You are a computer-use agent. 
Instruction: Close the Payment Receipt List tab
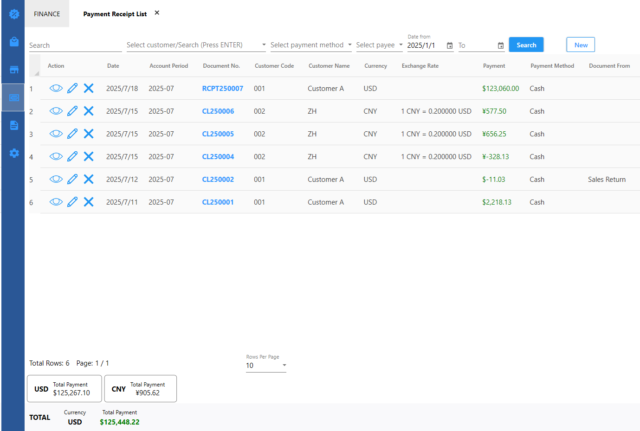(x=157, y=13)
